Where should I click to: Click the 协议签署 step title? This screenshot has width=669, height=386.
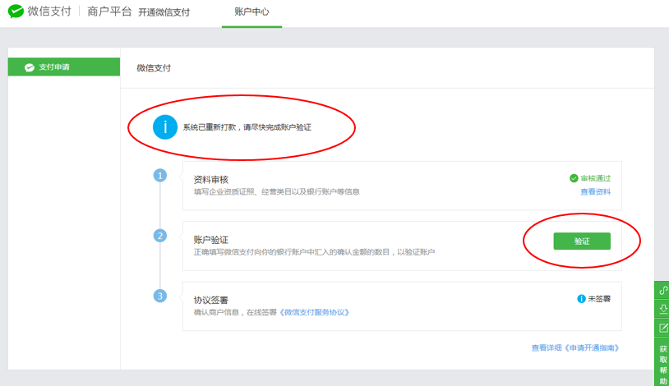[210, 300]
